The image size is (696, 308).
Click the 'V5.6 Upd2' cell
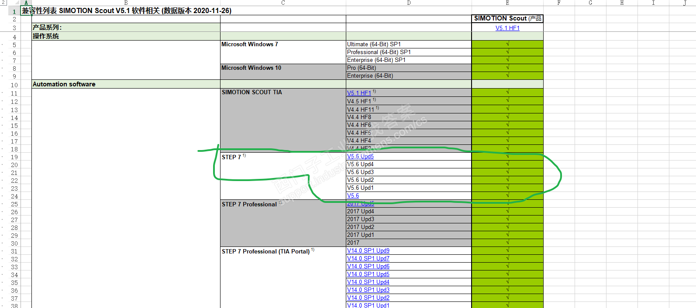[409, 180]
